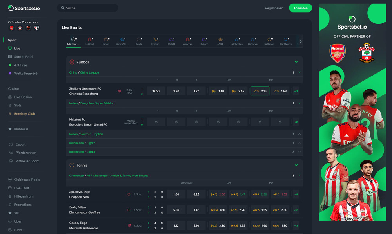Click the live timer icon in Zekic row

point(129,210)
